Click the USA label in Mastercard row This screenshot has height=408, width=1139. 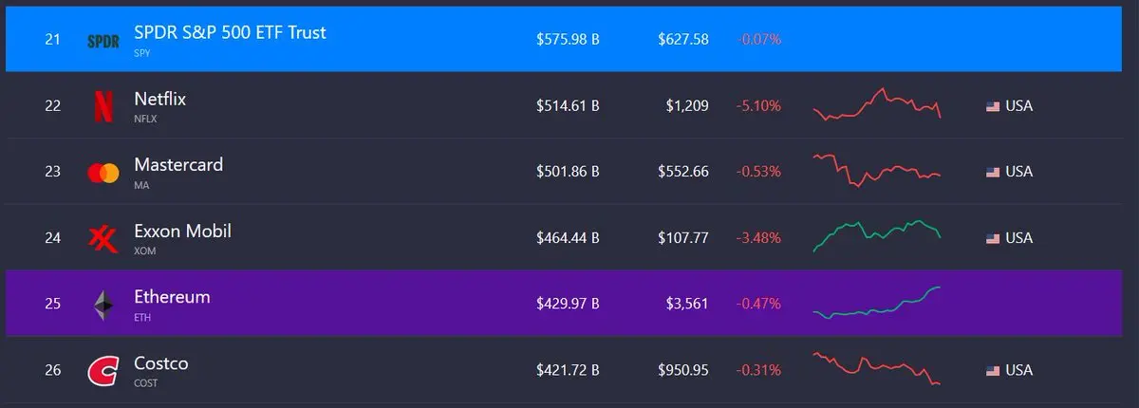pos(1018,172)
